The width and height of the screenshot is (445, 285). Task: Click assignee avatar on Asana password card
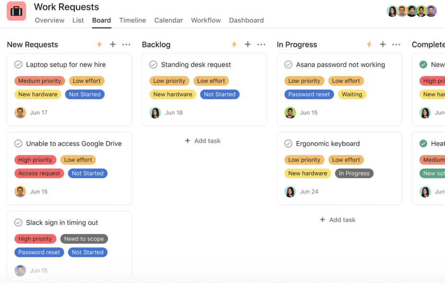pyautogui.click(x=290, y=113)
